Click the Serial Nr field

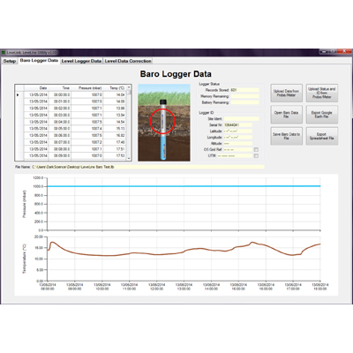(238, 125)
